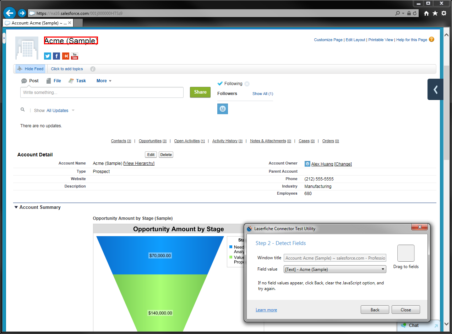
Task: Open the All Updates filter dropdown
Action: (60, 111)
